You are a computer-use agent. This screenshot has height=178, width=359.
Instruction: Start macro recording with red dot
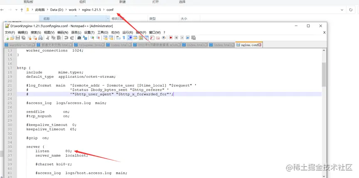[x=171, y=38]
